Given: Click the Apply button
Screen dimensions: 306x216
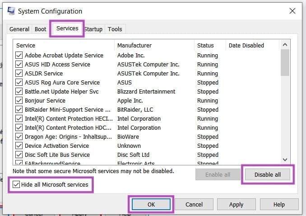Looking at the screenshot, I should coord(236,205).
